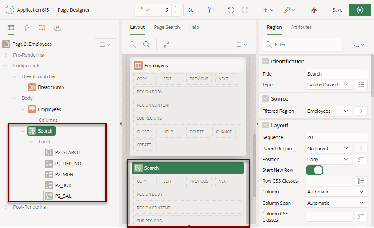Zoom out the layout view
Image resolution: width=374 pixels, height=228 pixels.
pos(133,44)
